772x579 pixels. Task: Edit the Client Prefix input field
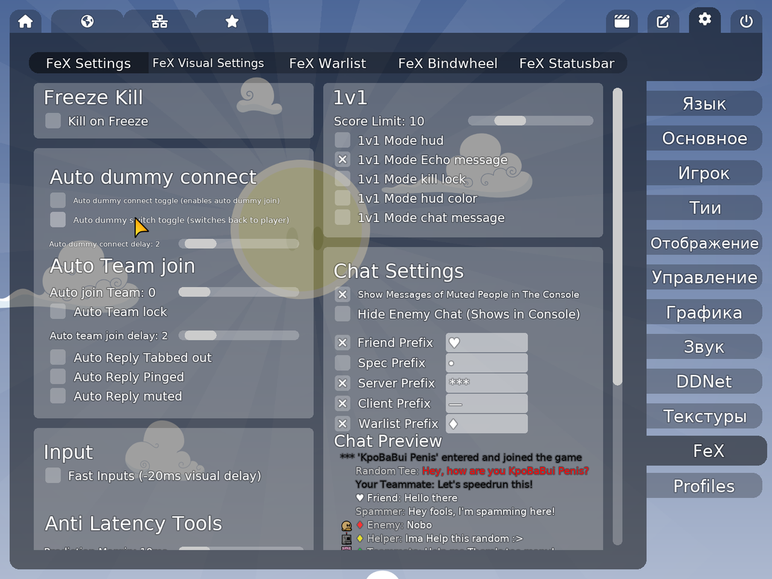(x=487, y=403)
